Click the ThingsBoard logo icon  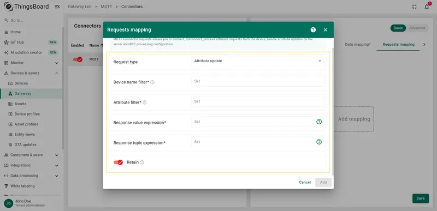pos(8,7)
